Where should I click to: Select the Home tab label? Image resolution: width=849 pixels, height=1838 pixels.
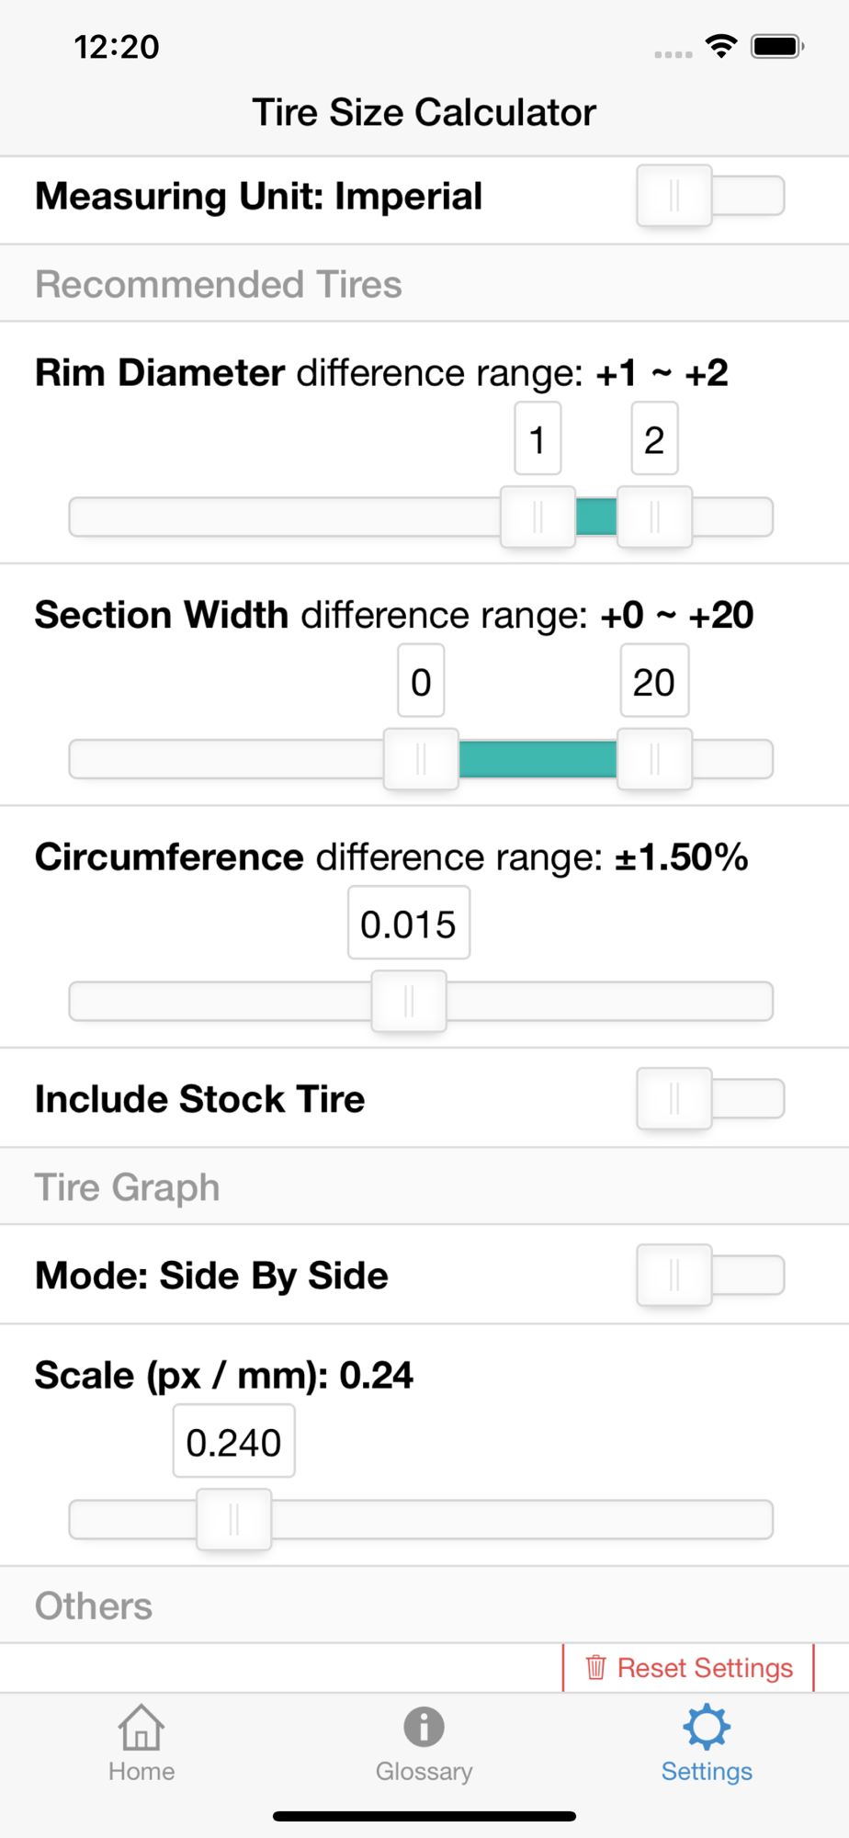point(141,1772)
